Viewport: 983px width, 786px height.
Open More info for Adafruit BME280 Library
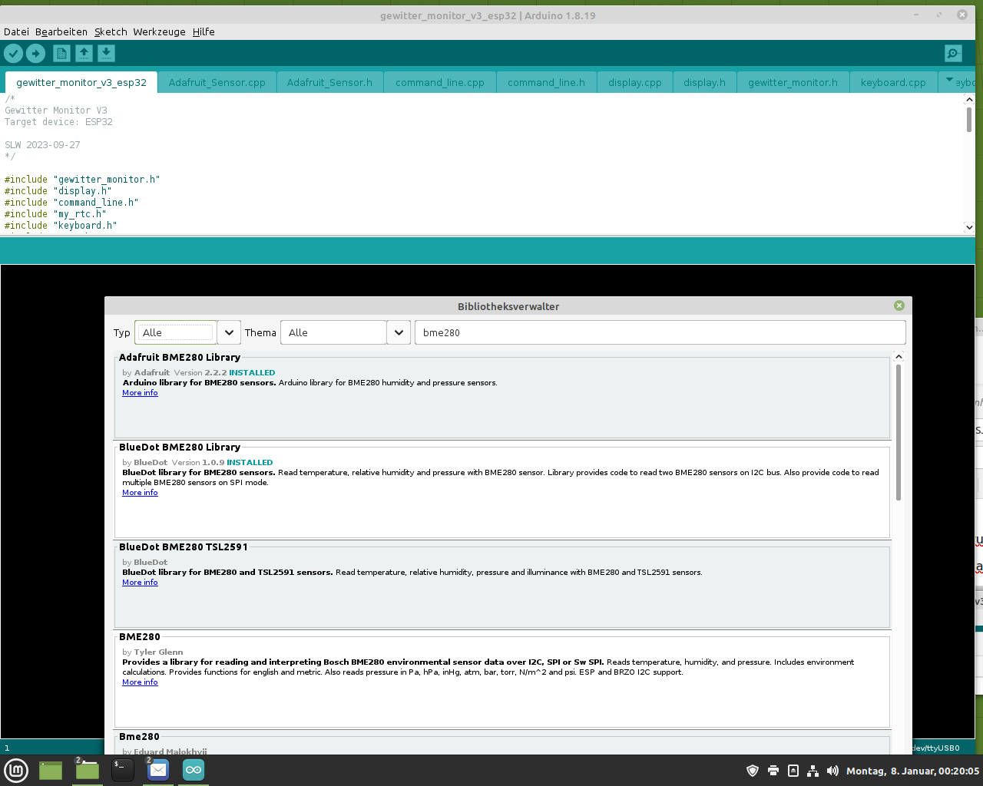[x=140, y=393]
